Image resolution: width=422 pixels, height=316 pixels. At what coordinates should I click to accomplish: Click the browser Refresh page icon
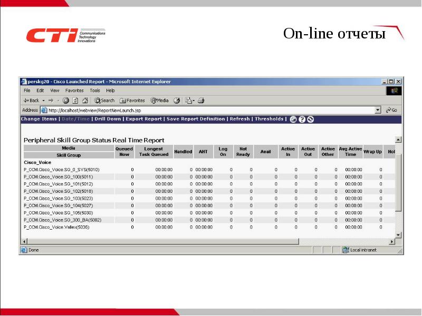pos(75,100)
